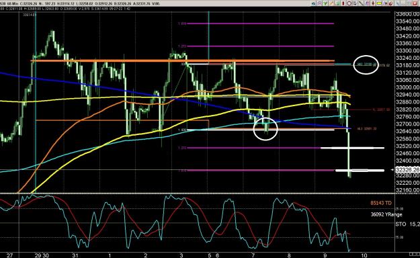Select the circle drawing tool icon
The width and height of the screenshot is (420, 258).
(349, 3)
